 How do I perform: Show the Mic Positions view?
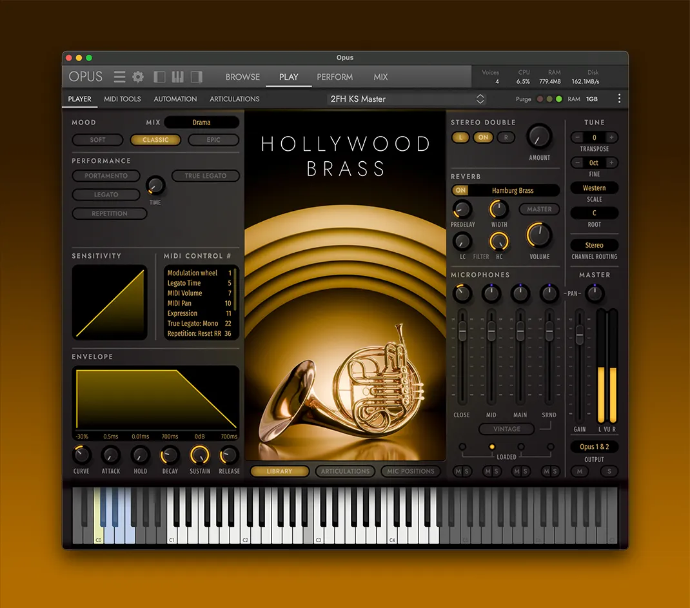point(411,471)
